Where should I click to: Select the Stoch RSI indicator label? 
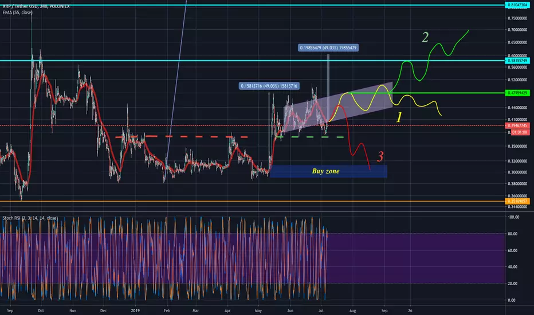click(30, 218)
